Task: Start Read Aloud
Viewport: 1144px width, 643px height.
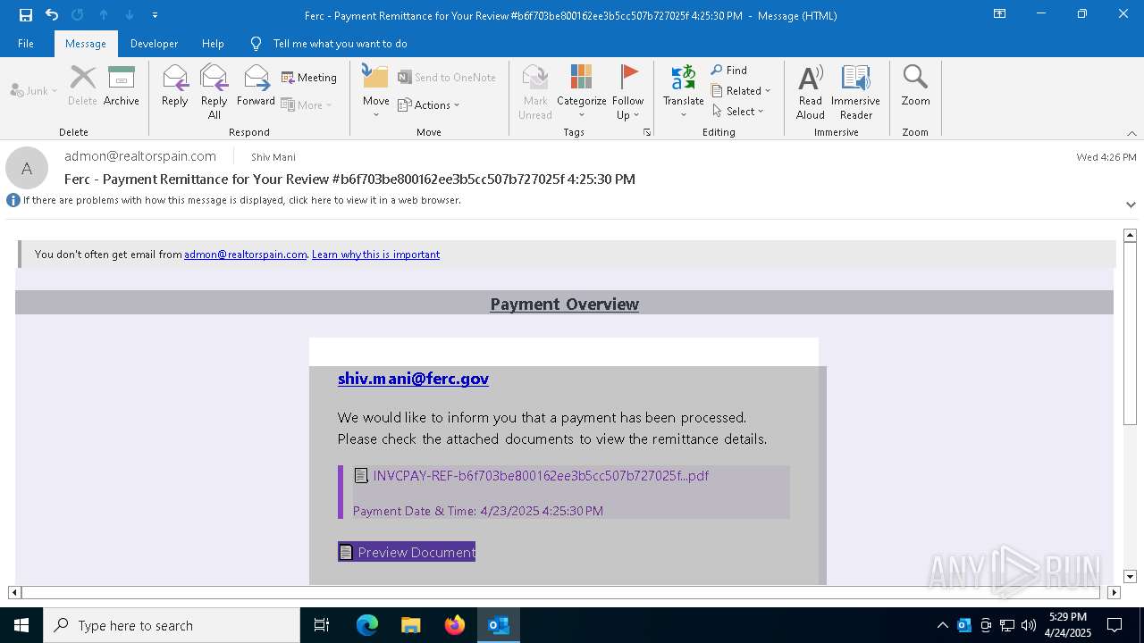Action: (x=811, y=91)
